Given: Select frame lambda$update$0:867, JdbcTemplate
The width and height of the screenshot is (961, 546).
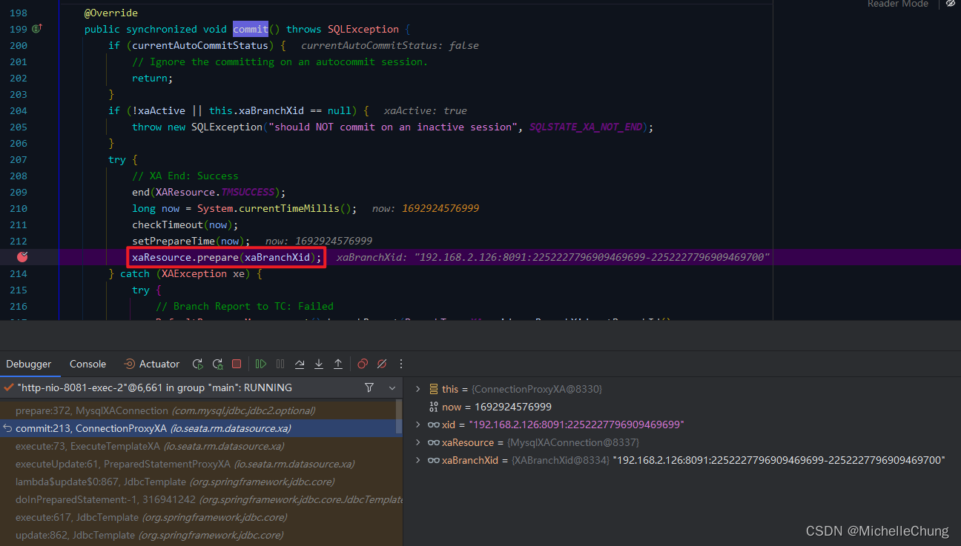Looking at the screenshot, I should (198, 482).
